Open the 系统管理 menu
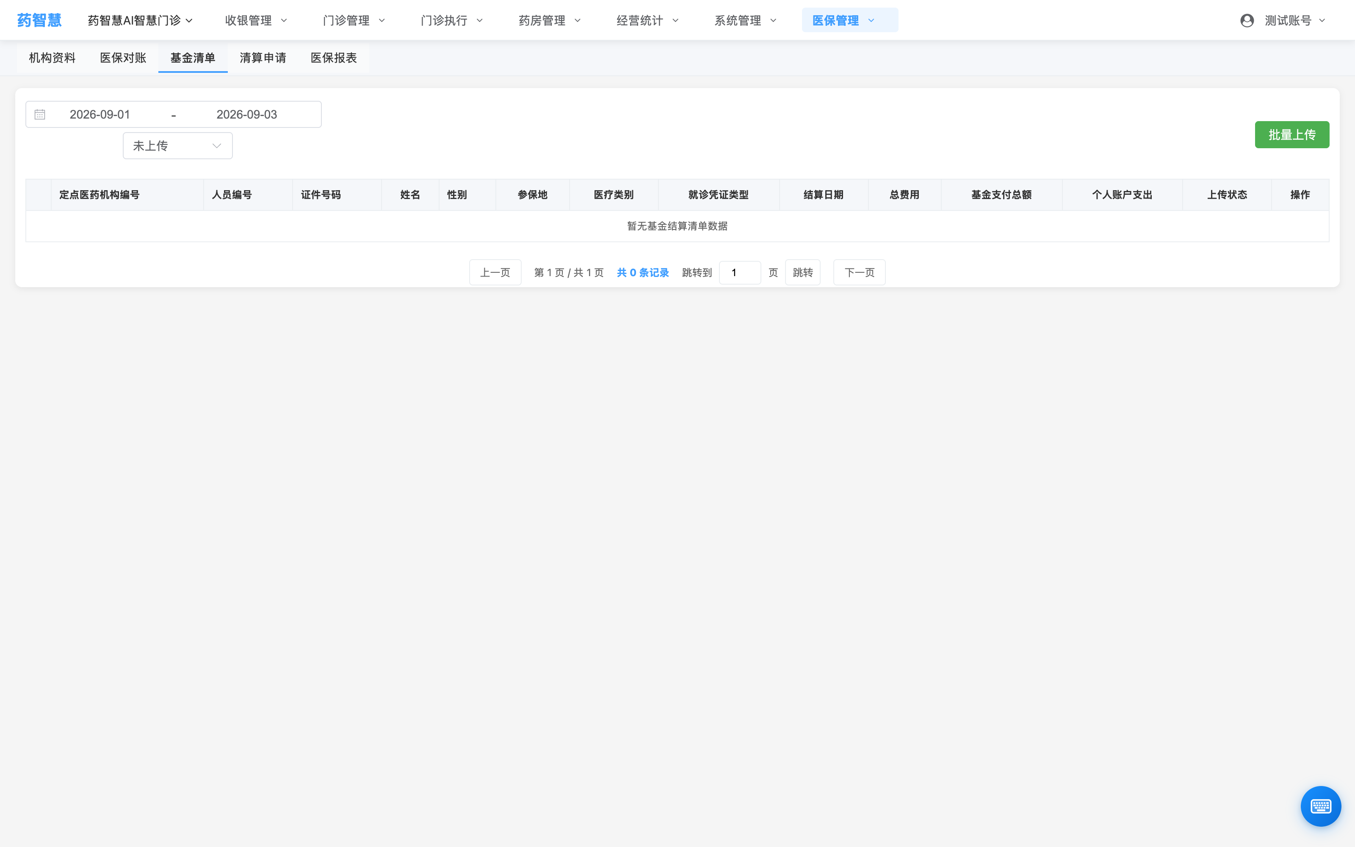Image resolution: width=1355 pixels, height=847 pixels. (x=746, y=21)
